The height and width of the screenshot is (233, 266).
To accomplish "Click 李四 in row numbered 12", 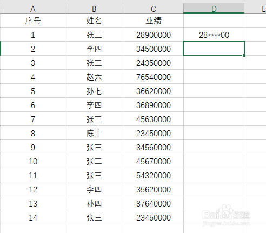I will 94,189.
